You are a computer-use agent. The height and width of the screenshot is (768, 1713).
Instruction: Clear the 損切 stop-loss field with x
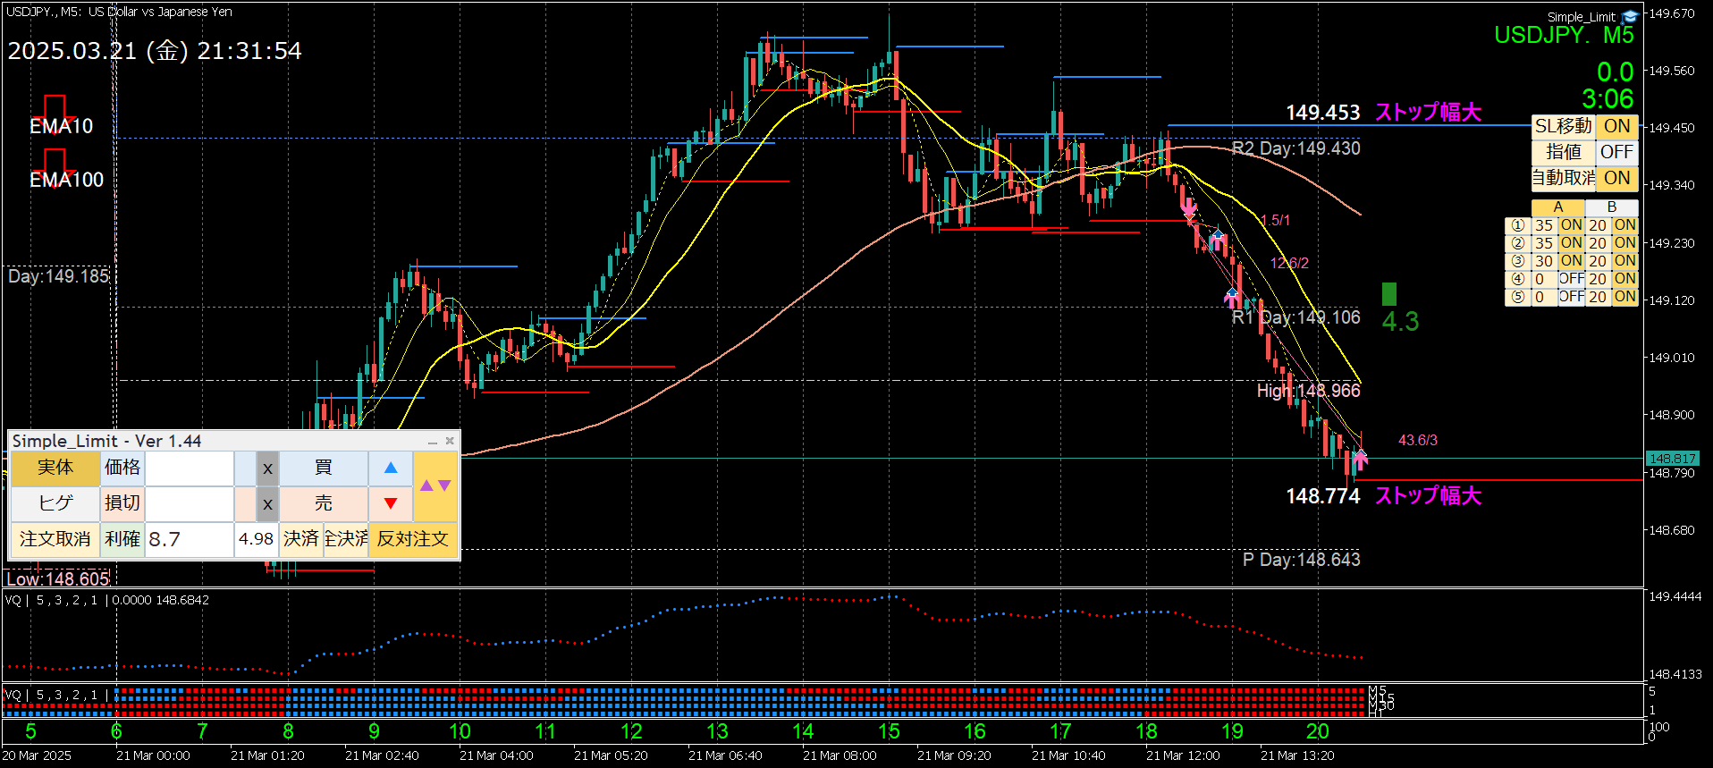click(267, 504)
